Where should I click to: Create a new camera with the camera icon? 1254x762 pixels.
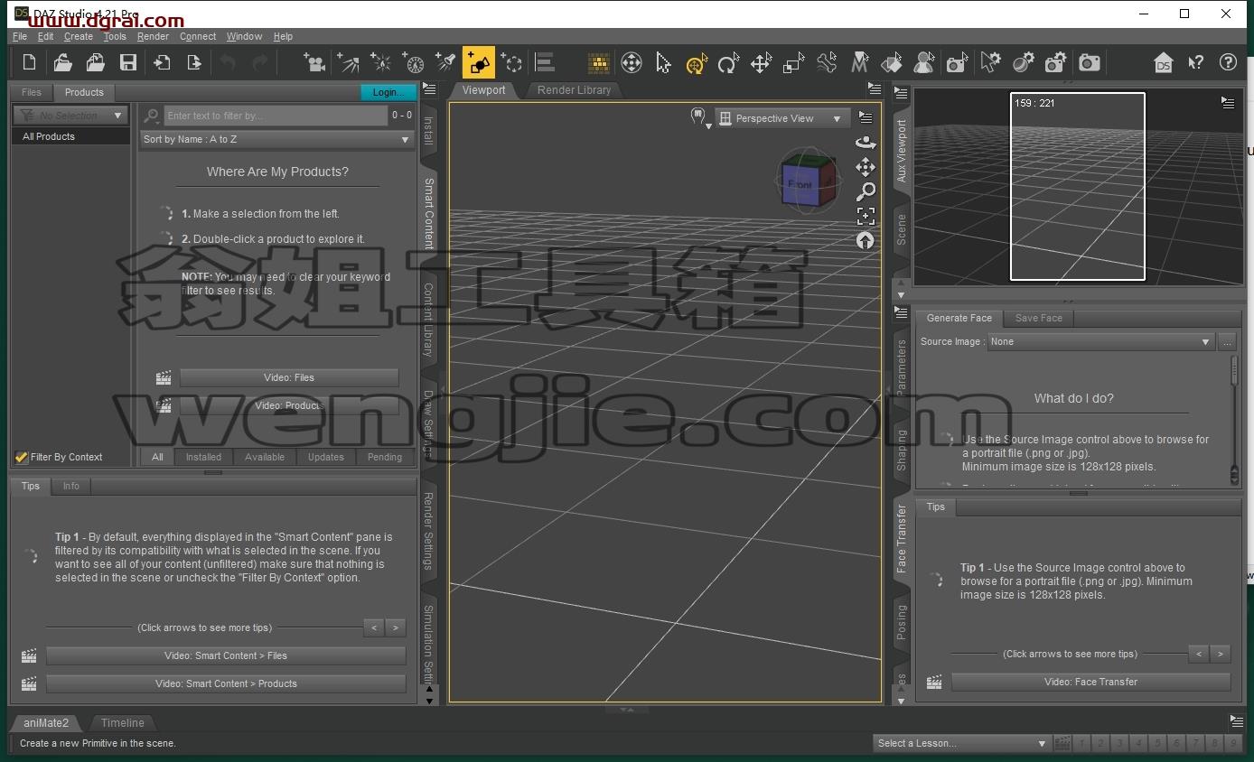point(314,62)
